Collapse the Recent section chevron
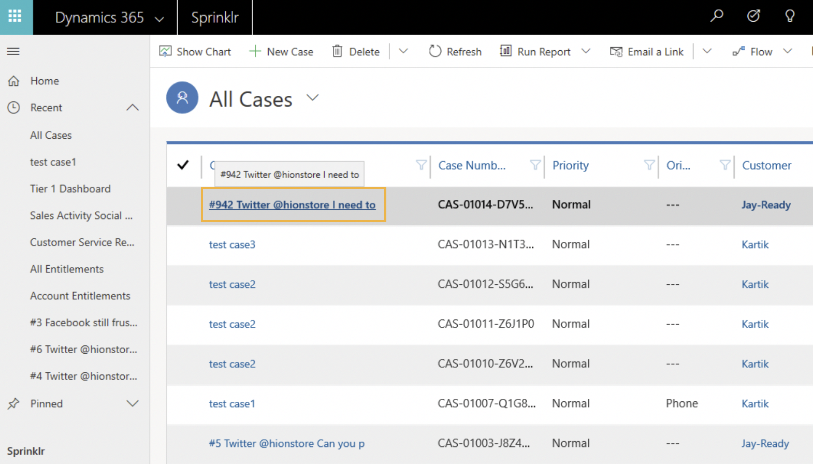The width and height of the screenshot is (813, 464). coord(133,108)
